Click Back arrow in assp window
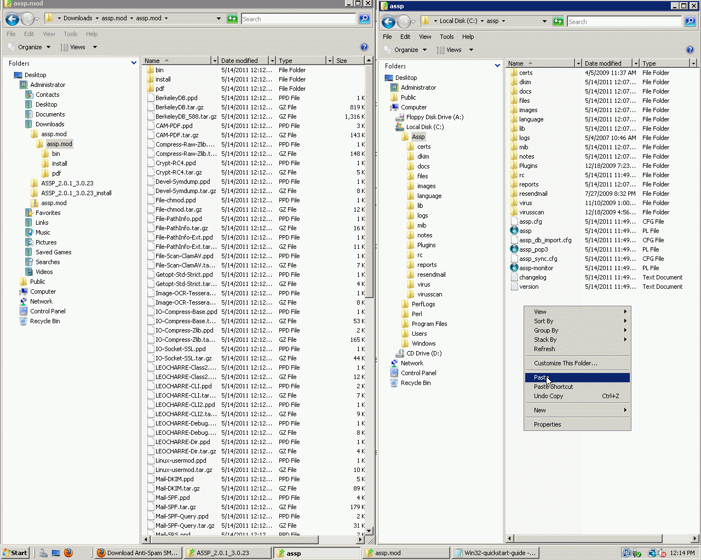This screenshot has height=560, width=701. click(388, 22)
